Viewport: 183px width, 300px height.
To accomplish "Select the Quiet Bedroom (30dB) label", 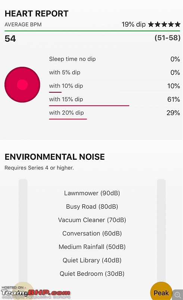I will tap(92, 274).
